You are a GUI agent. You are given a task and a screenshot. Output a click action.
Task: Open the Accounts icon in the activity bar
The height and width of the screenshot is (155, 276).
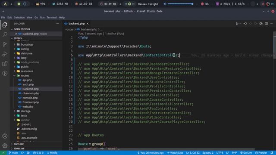point(5,136)
